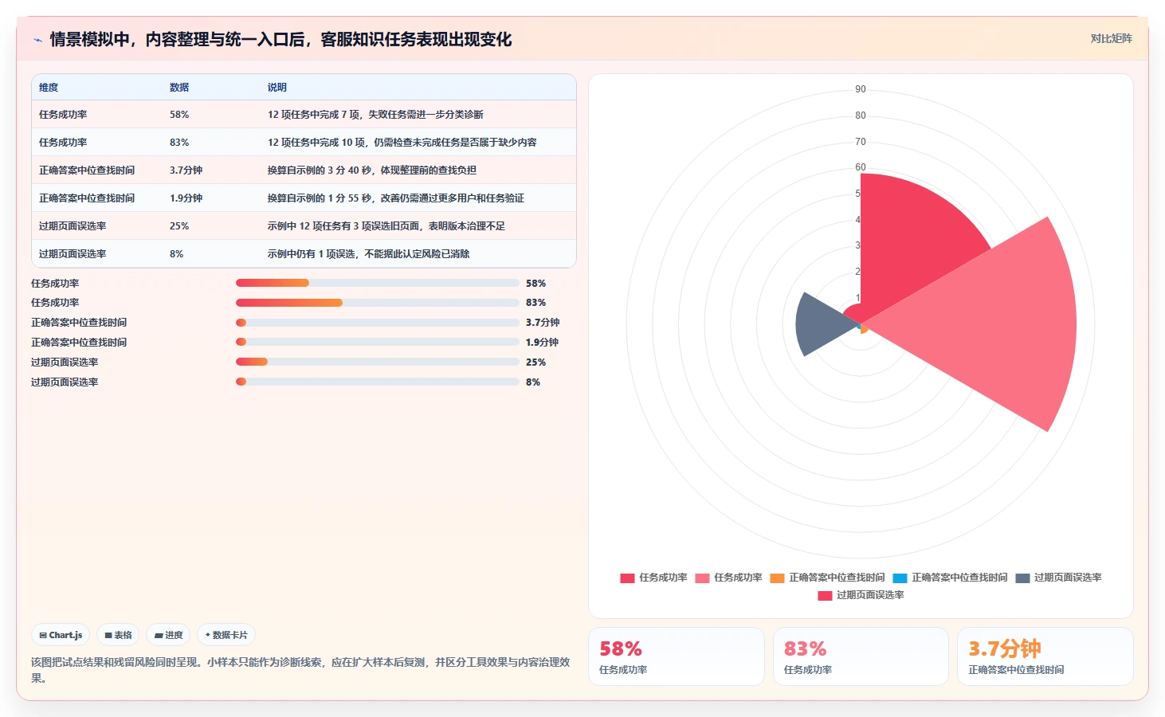Select the Chart.js chip
Screen dimensions: 1165x717
pos(61,635)
